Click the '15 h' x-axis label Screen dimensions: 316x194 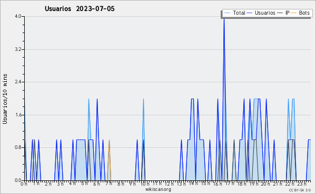click(x=205, y=184)
